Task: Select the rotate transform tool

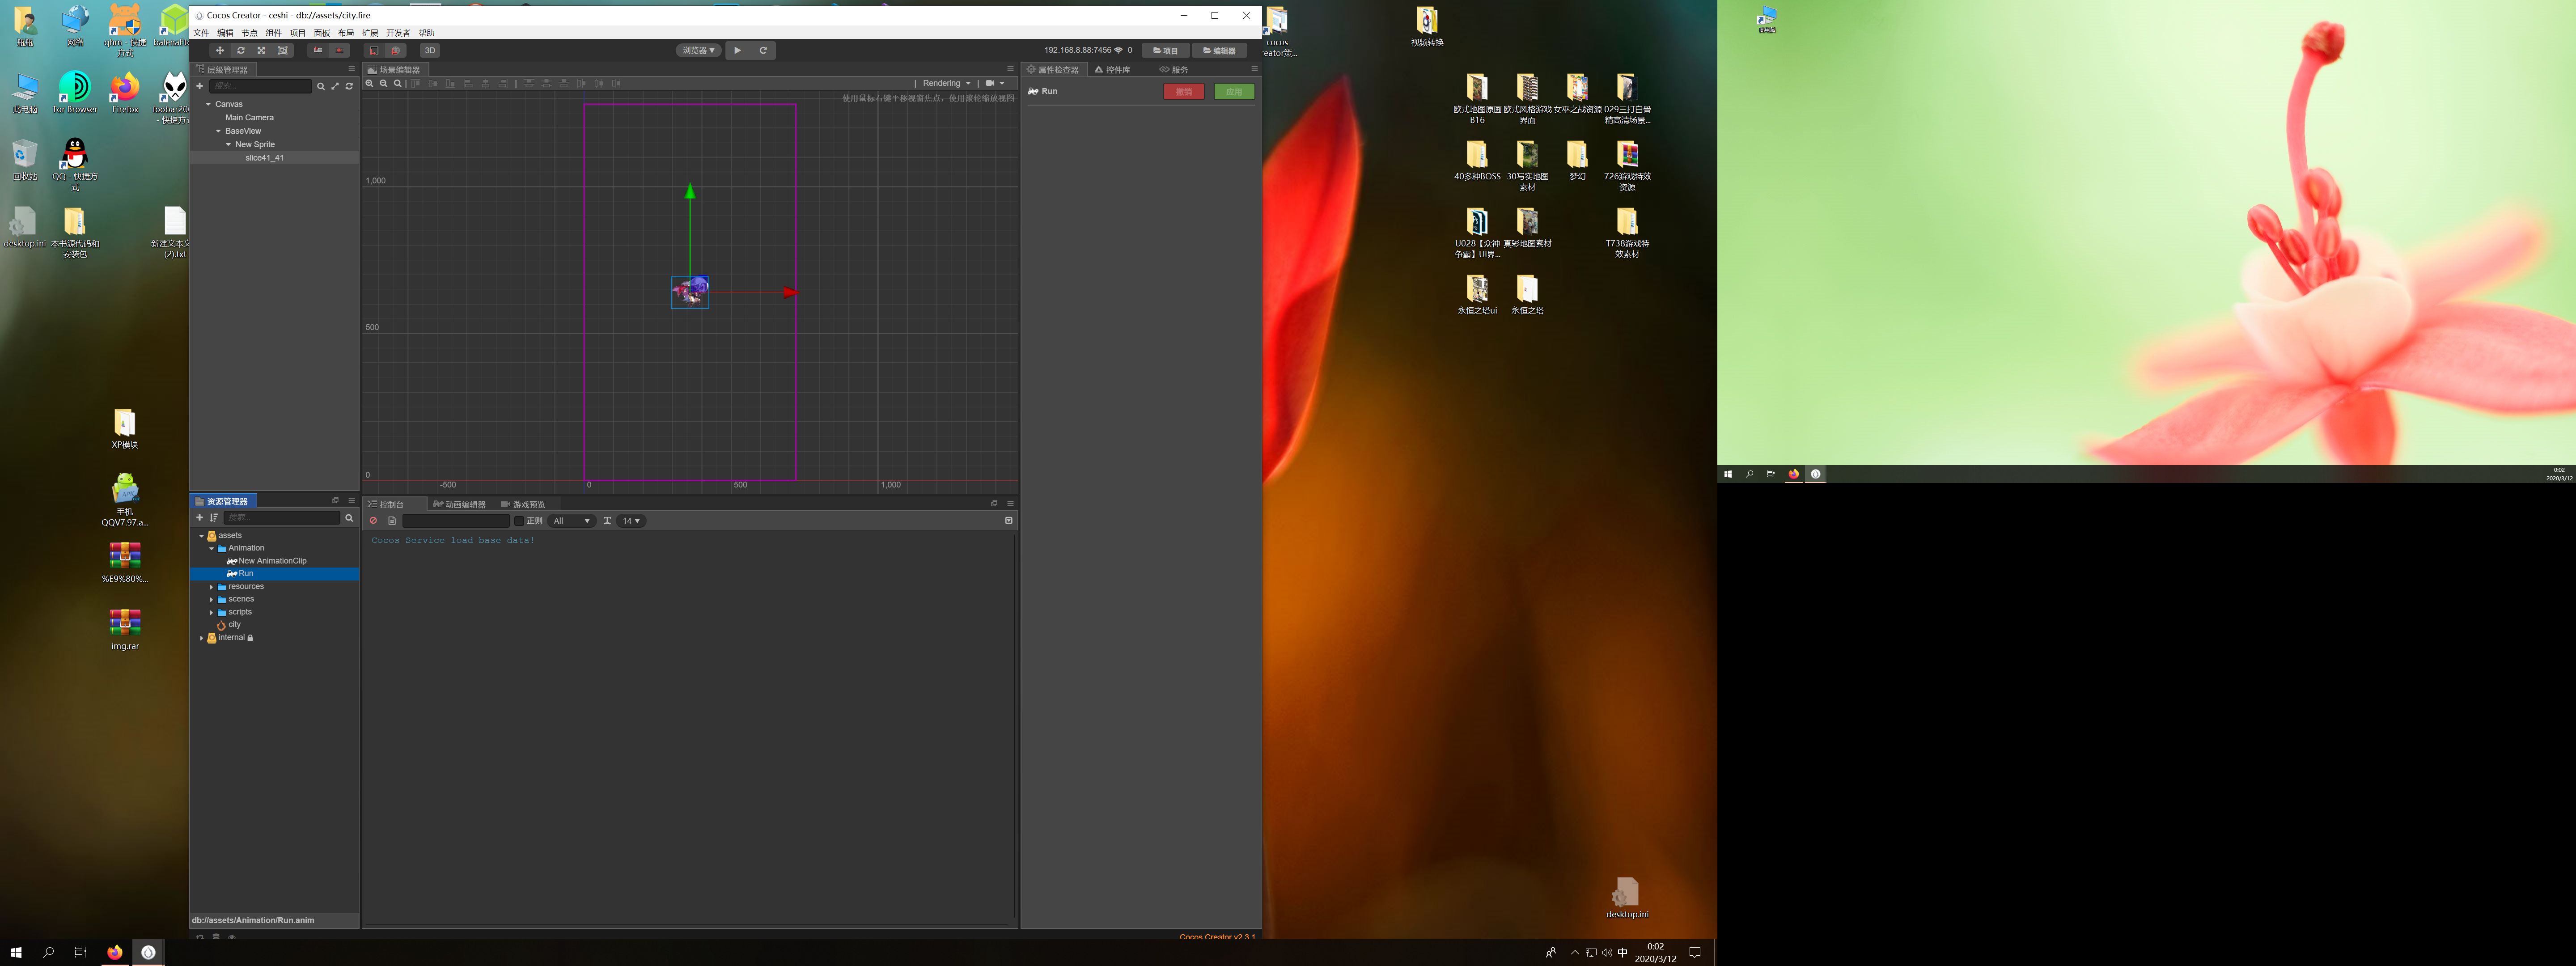Action: pos(241,50)
